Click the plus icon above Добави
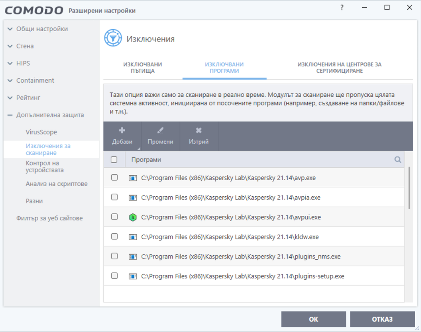 tap(122, 131)
